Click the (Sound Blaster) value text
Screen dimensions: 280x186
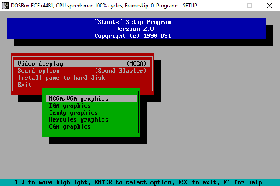[121, 71]
